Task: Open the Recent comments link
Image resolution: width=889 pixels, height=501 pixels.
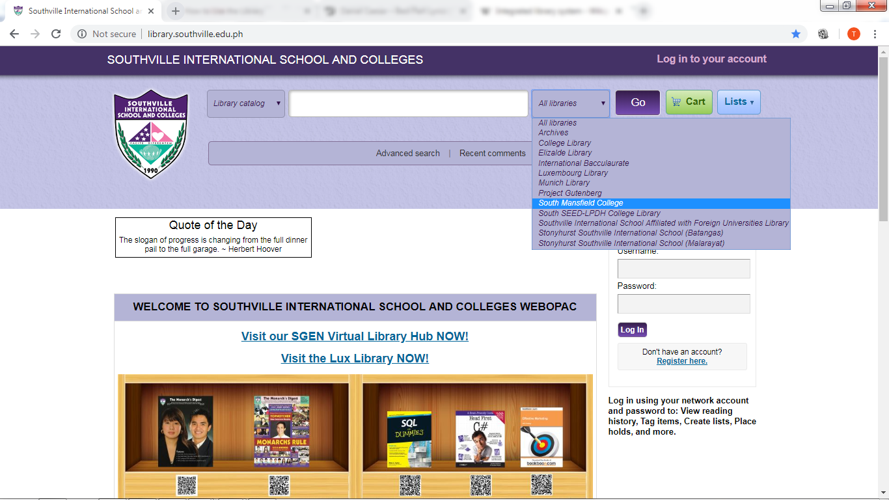Action: (493, 154)
